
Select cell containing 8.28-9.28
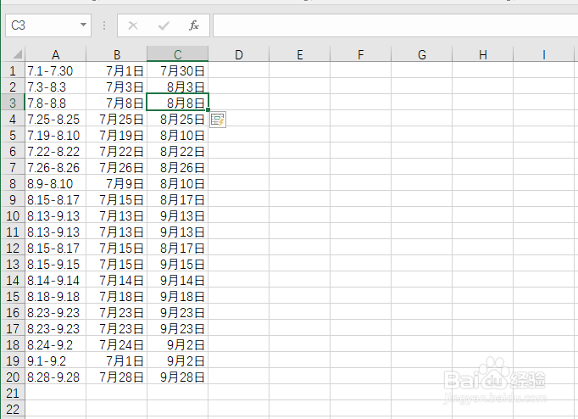click(55, 377)
